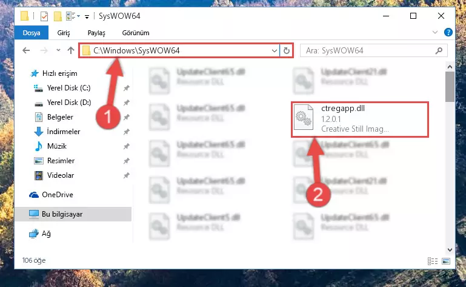The width and height of the screenshot is (466, 287).
Task: Open the Görünüm ribbon tab
Action: point(136,33)
